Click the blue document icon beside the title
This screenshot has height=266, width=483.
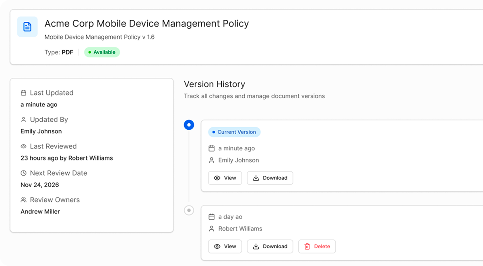tap(27, 27)
